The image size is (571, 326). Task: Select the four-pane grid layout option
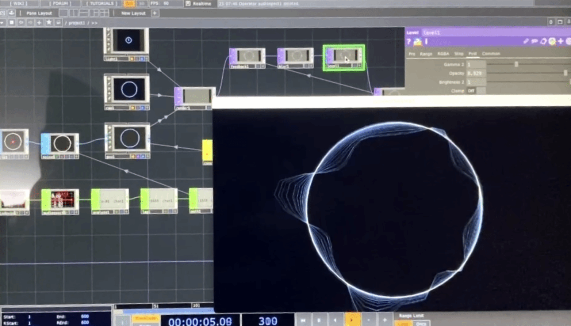pyautogui.click(x=104, y=13)
